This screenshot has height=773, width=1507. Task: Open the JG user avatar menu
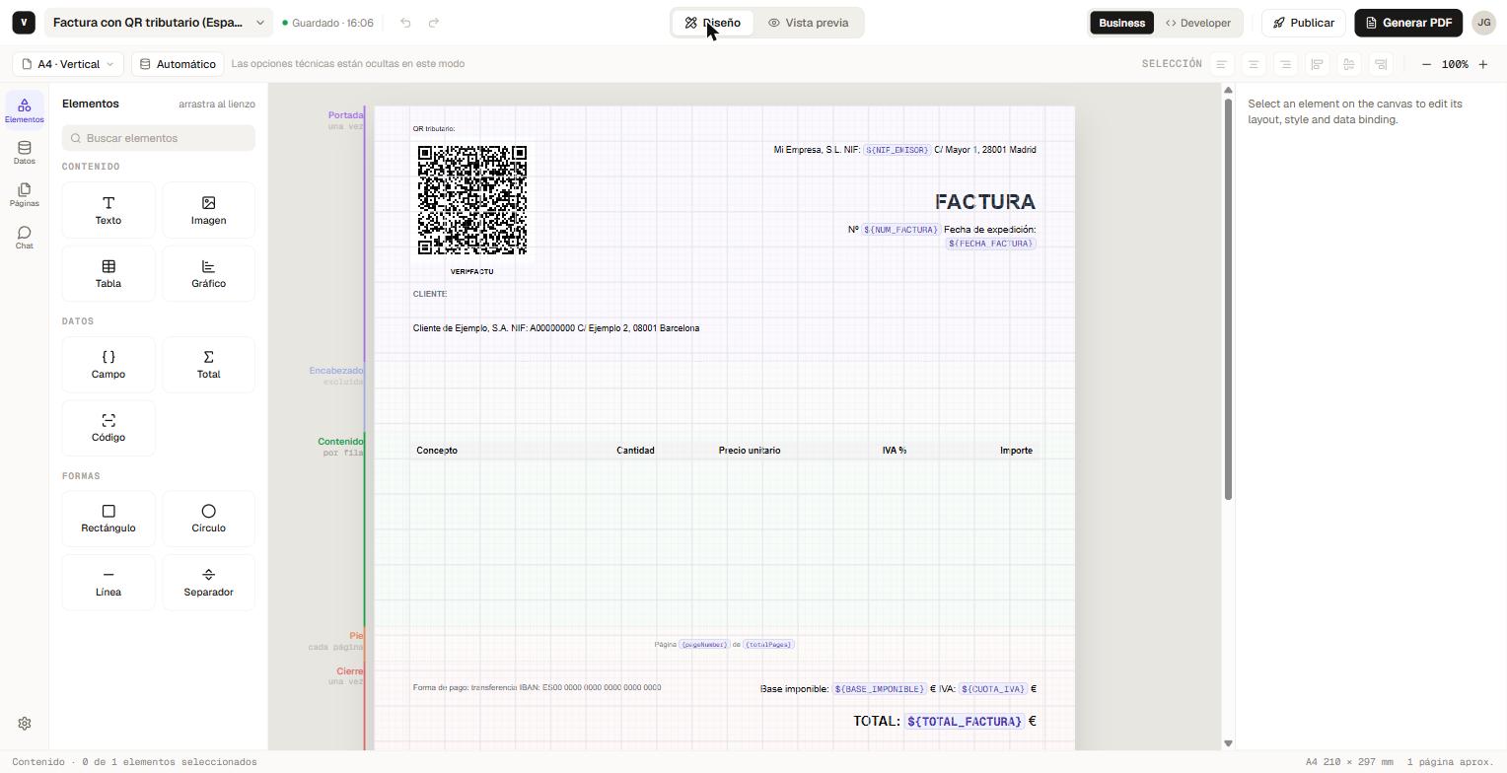click(x=1483, y=23)
